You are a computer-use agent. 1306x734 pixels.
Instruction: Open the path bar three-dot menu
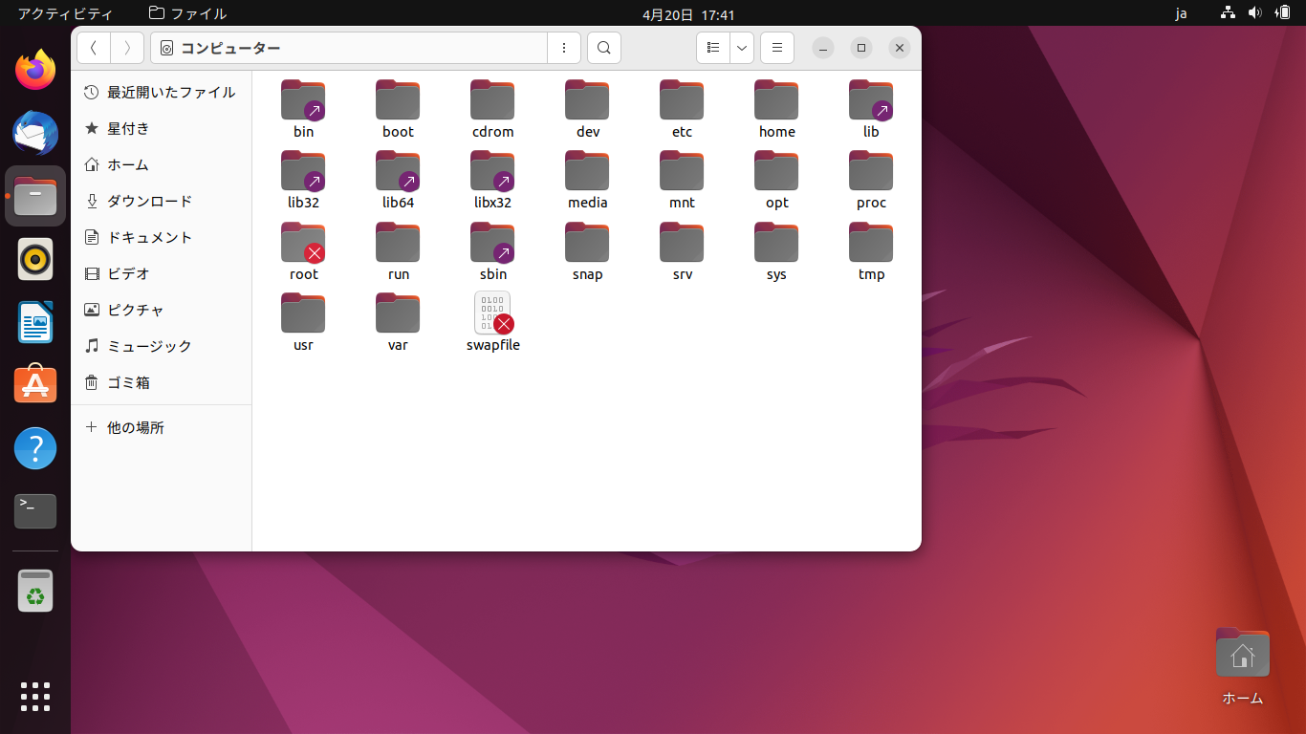click(564, 48)
